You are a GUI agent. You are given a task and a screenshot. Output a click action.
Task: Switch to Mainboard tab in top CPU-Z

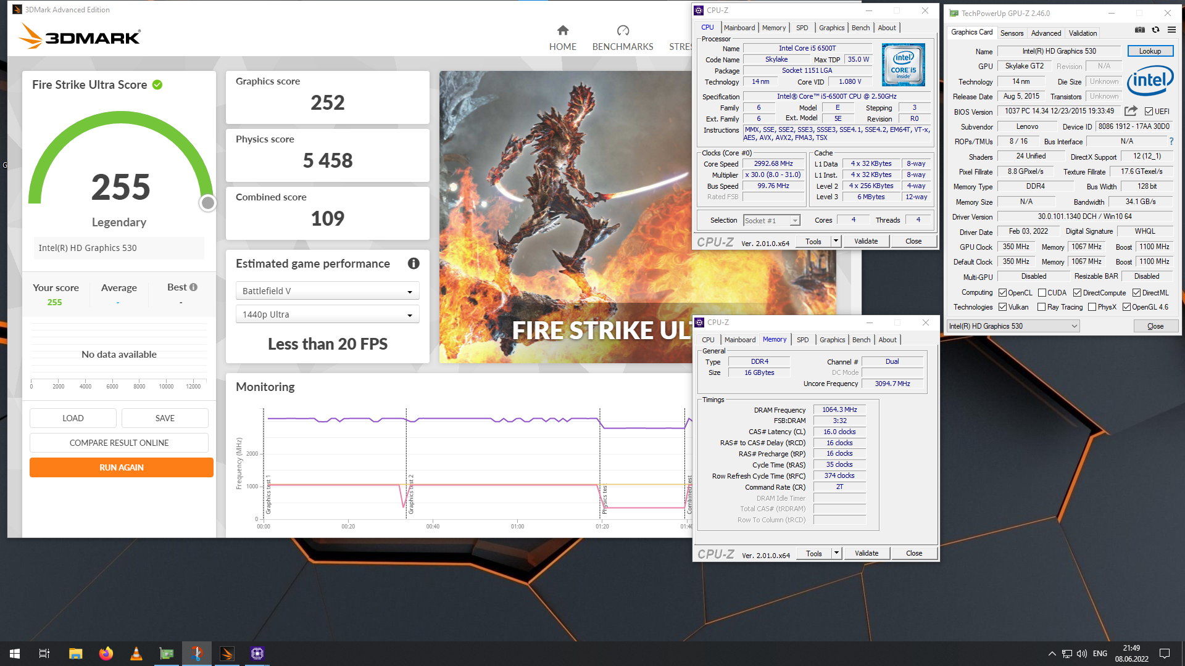click(x=739, y=28)
